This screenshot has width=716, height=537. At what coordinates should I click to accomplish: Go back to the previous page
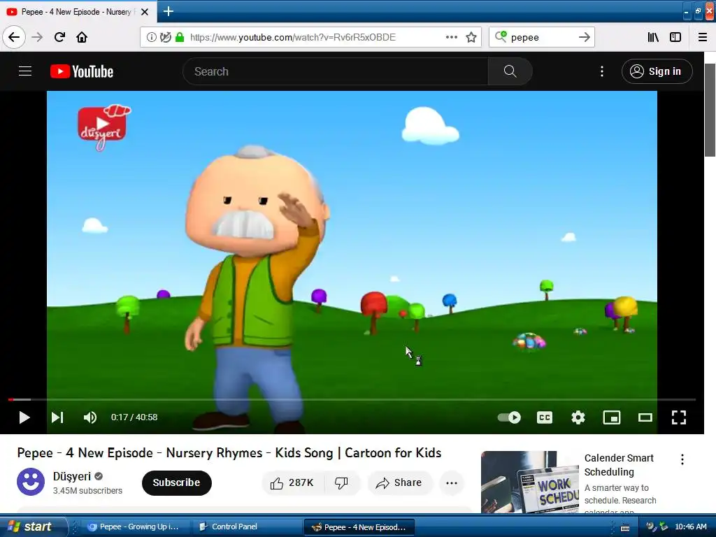[14, 37]
